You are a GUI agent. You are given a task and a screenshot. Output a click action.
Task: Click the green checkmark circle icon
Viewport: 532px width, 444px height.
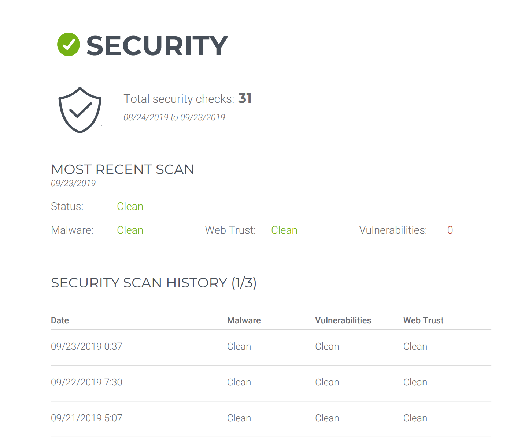(69, 45)
